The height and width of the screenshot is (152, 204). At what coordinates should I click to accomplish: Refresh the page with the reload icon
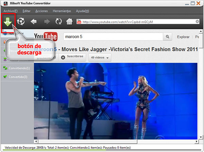point(59,21)
